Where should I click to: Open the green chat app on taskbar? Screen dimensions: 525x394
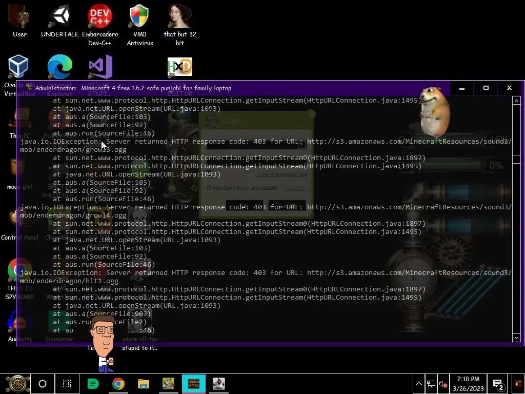tap(93, 384)
